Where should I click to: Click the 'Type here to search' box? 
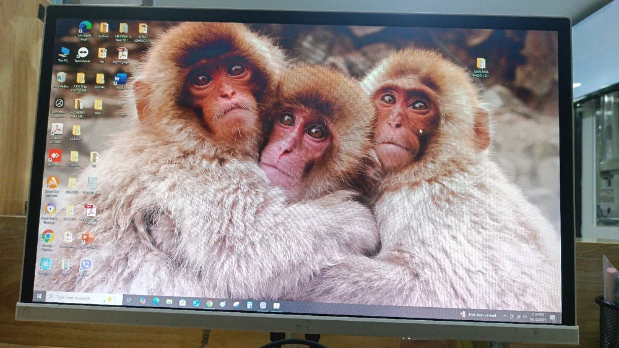click(x=80, y=298)
